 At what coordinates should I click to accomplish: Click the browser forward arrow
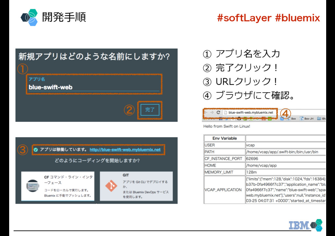click(212, 112)
